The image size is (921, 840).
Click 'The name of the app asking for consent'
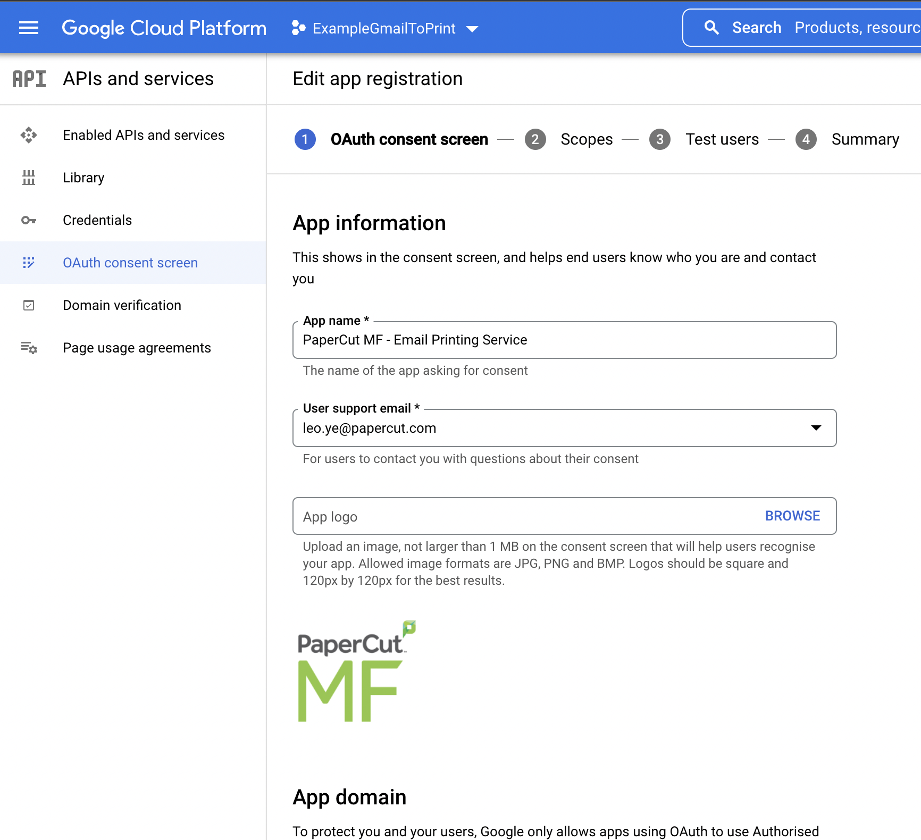415,371
